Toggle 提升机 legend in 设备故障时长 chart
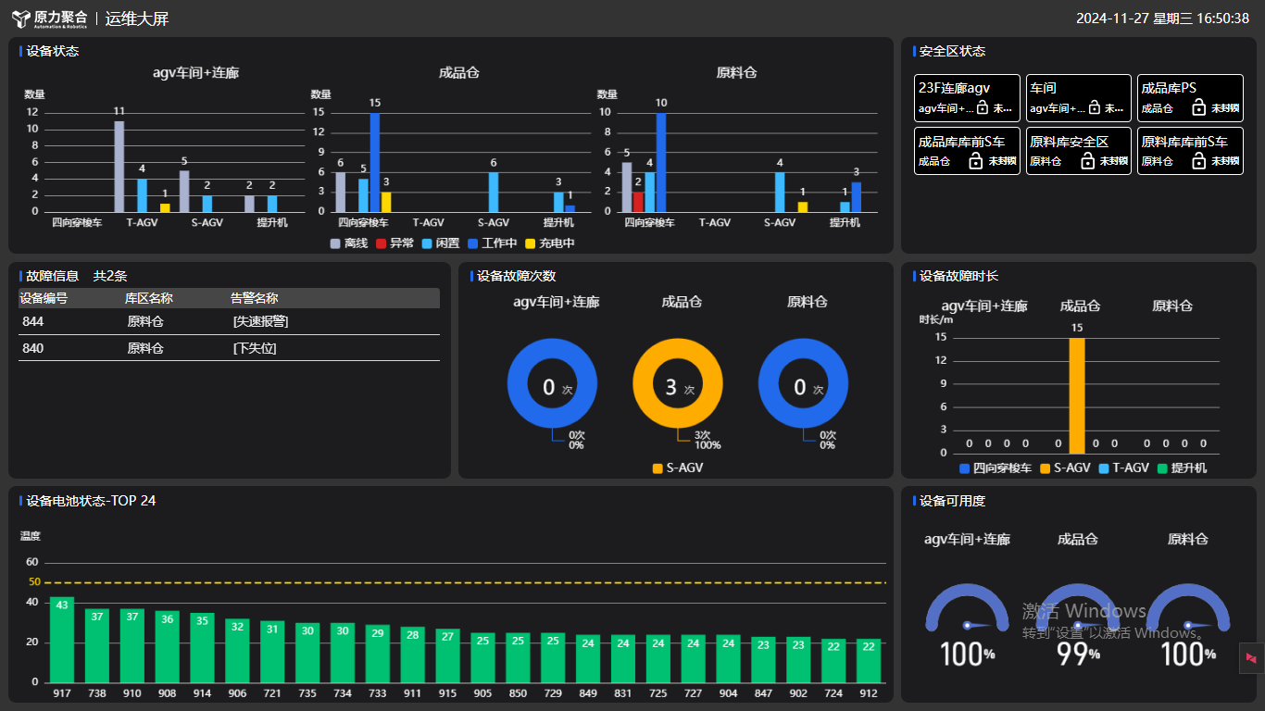This screenshot has height=711, width=1265. (1182, 468)
